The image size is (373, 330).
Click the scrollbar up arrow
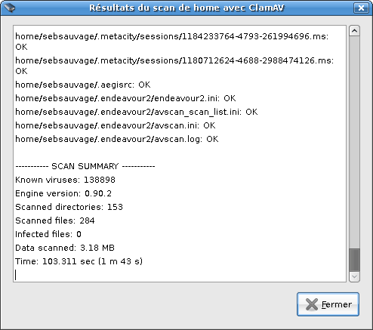tap(354, 31)
